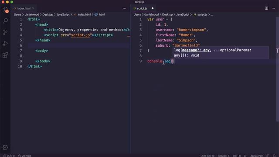Click the suburb property name

[162, 45]
